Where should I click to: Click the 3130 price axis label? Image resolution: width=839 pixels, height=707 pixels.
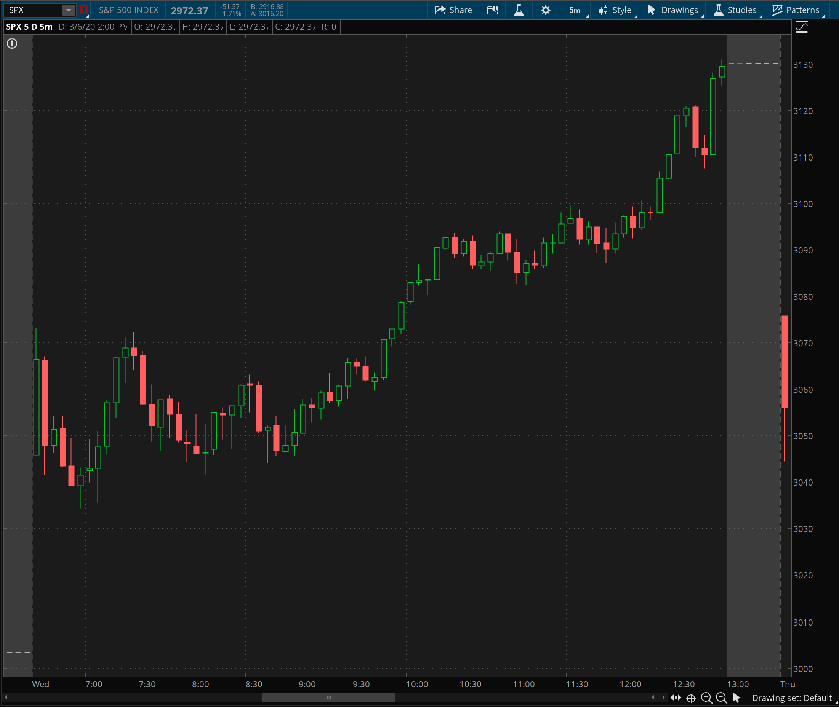(803, 65)
